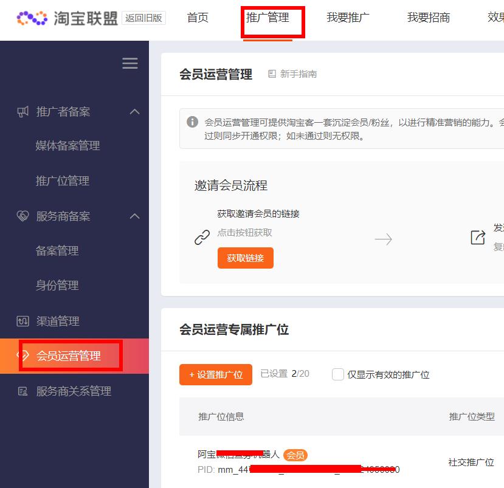Collapse the 服务商备案 section chevron

pyautogui.click(x=135, y=216)
